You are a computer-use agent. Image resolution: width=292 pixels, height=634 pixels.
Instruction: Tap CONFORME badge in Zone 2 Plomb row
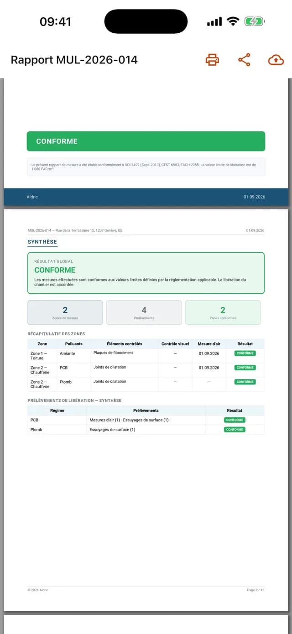245,382
